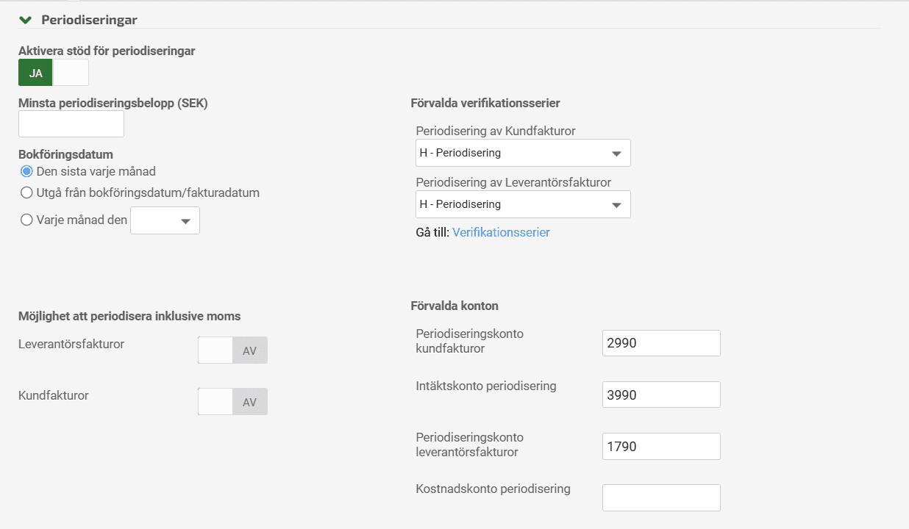
Task: Collapse the Periodiseringar section chevron
Action: 26,20
